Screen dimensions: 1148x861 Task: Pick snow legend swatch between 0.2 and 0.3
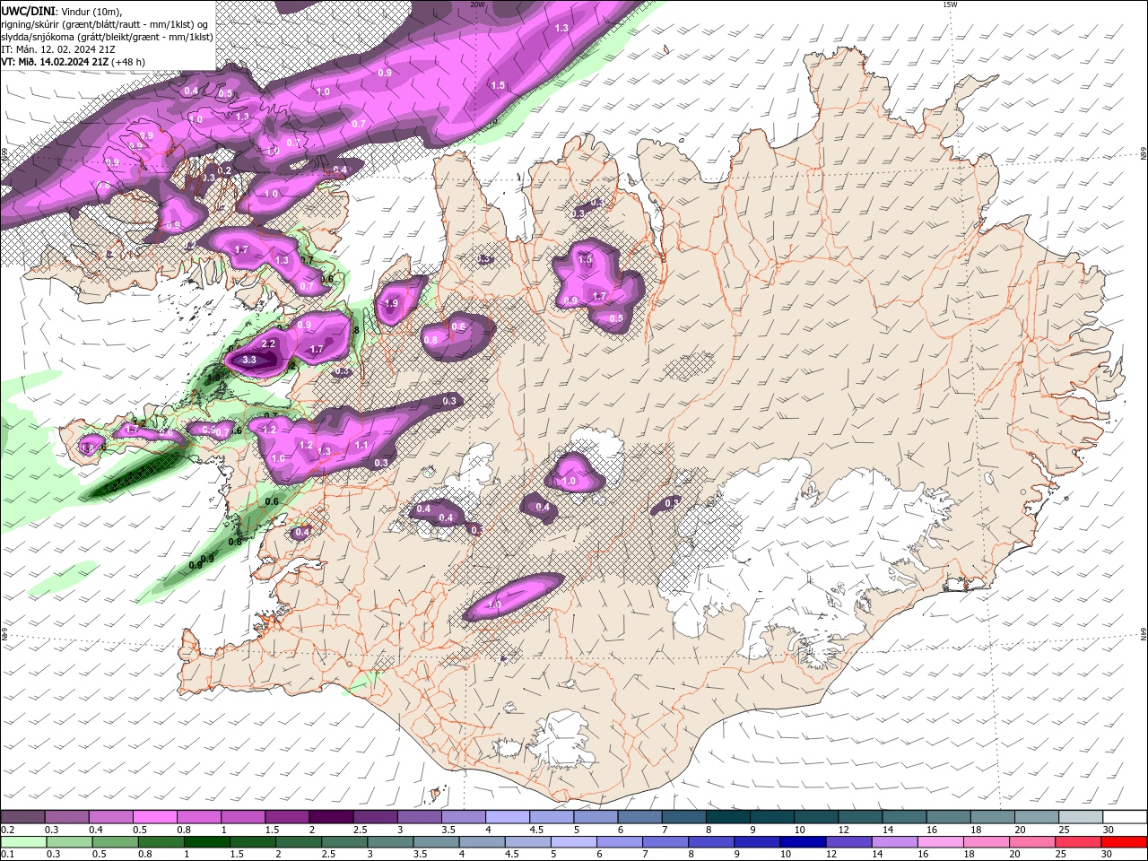point(22,817)
